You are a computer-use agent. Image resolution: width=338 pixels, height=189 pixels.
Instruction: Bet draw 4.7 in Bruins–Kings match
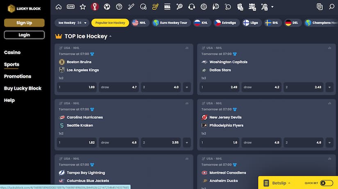119,87
